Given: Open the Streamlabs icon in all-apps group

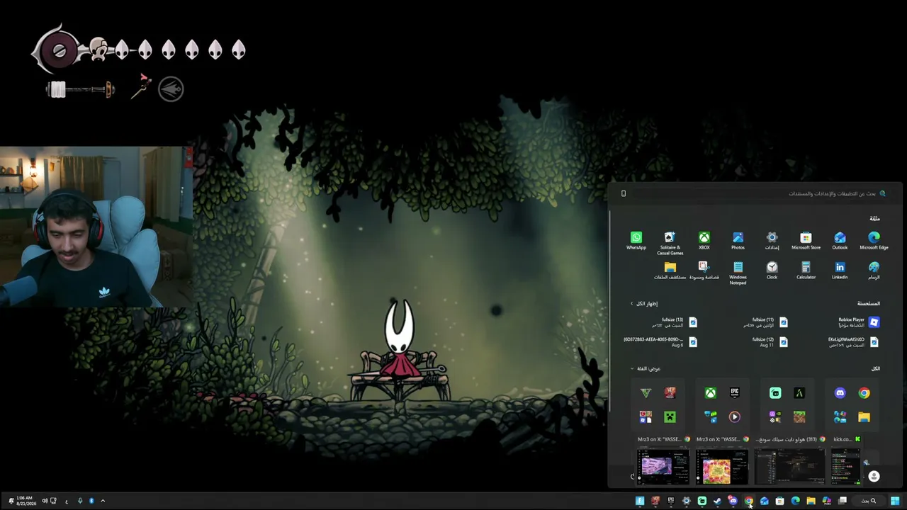Looking at the screenshot, I should click(x=775, y=393).
